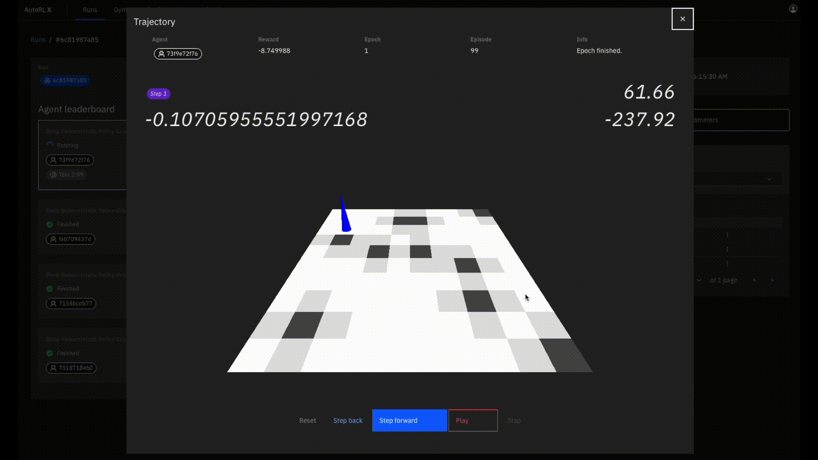Click the user profile icon top right
The image size is (818, 460).
793,9
